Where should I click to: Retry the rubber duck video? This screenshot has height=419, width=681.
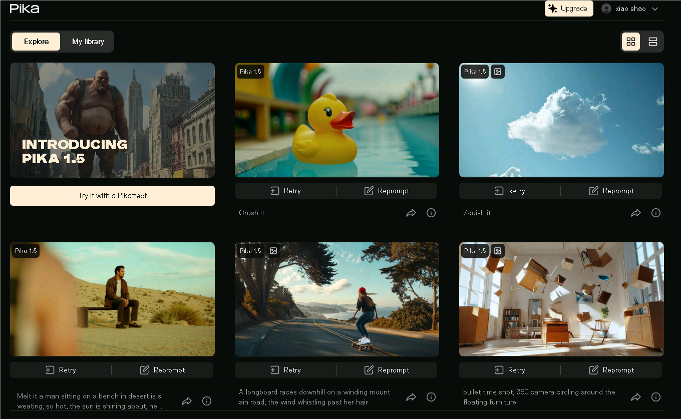click(285, 191)
